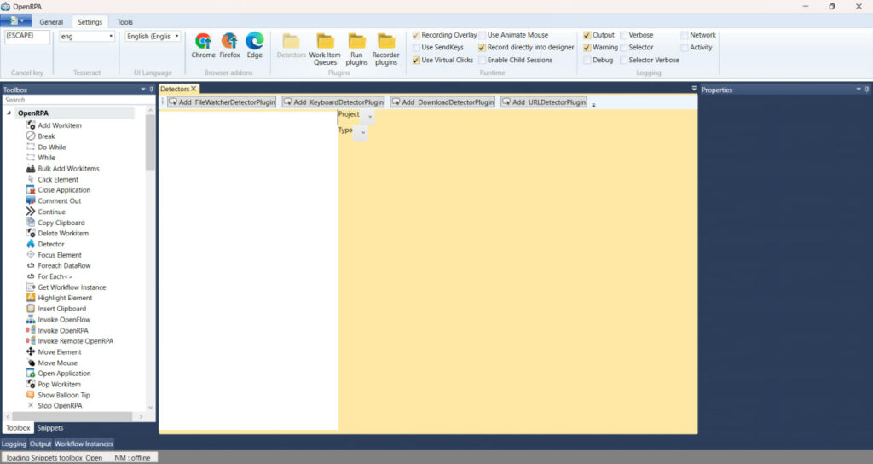Select the Detectors plugin folder icon
Viewport: 873px width, 464px height.
point(292,45)
